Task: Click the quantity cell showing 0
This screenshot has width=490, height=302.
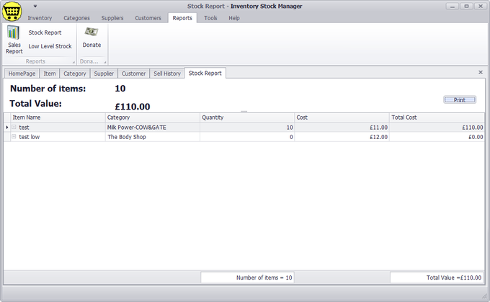Action: point(247,137)
